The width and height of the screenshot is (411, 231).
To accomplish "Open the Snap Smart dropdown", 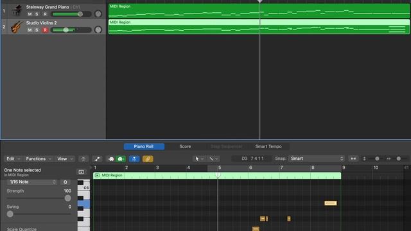I will (316, 158).
